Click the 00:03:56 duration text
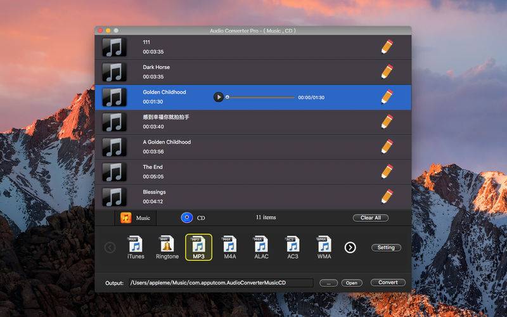The image size is (507, 317). (153, 152)
